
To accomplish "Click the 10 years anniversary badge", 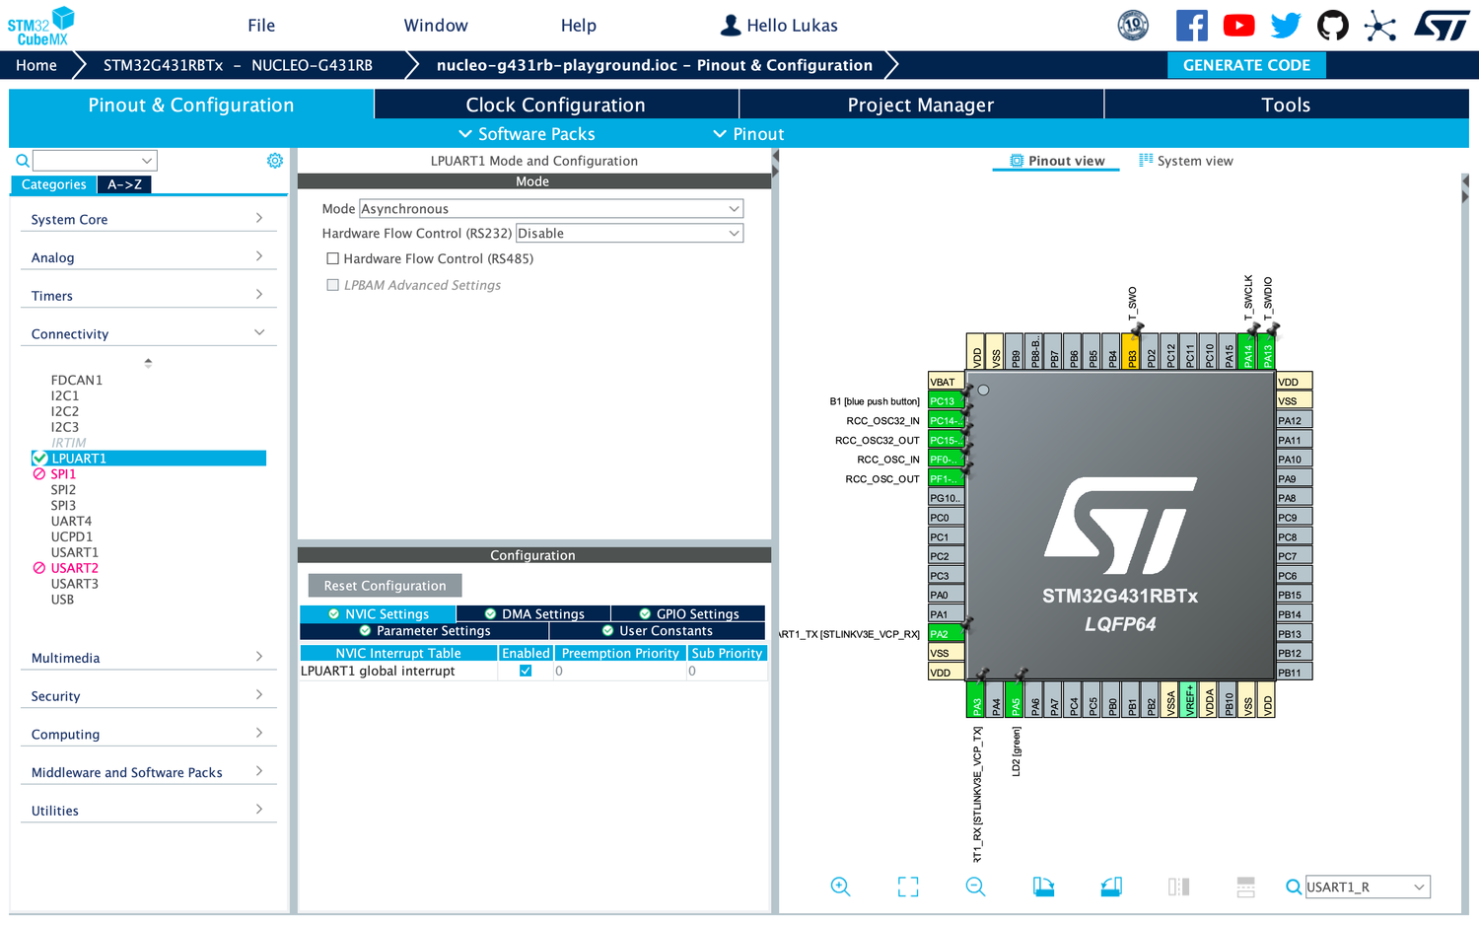I will [x=1133, y=25].
